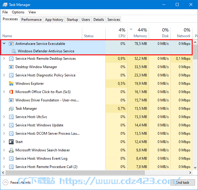This screenshot has height=190, width=198.
Task: Switch to the Details tab
Action: click(99, 20)
